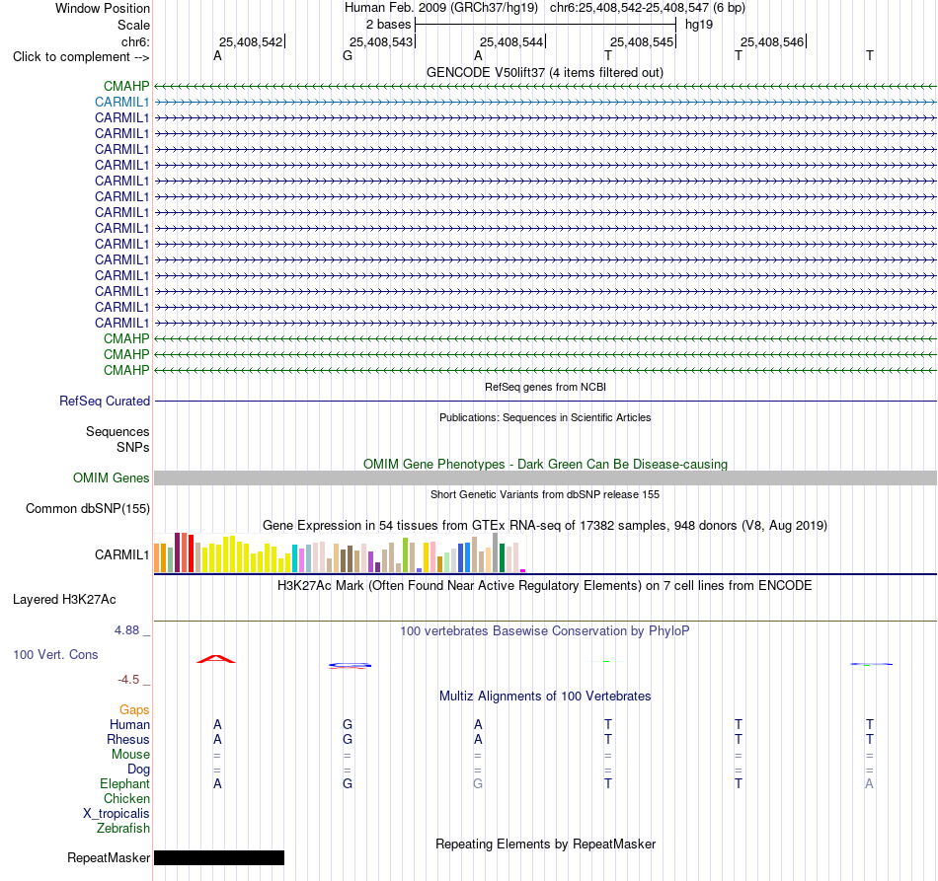938x881 pixels.
Task: Click the Layered H3K27Ac label
Action: point(64,600)
